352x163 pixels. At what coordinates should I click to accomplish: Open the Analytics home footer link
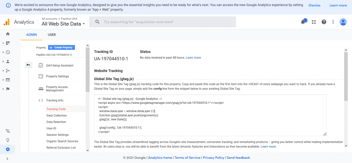click(160, 158)
